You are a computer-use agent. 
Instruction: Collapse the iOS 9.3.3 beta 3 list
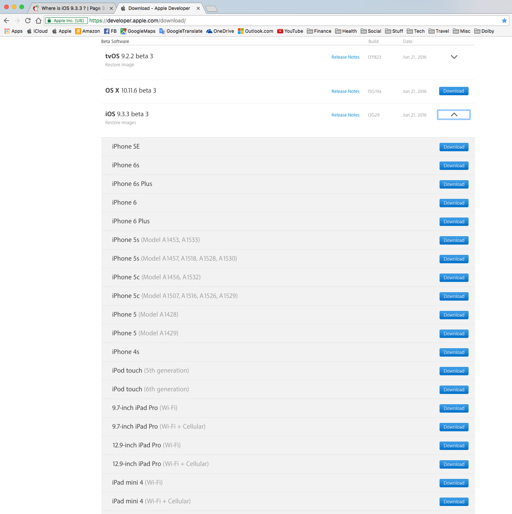[454, 115]
